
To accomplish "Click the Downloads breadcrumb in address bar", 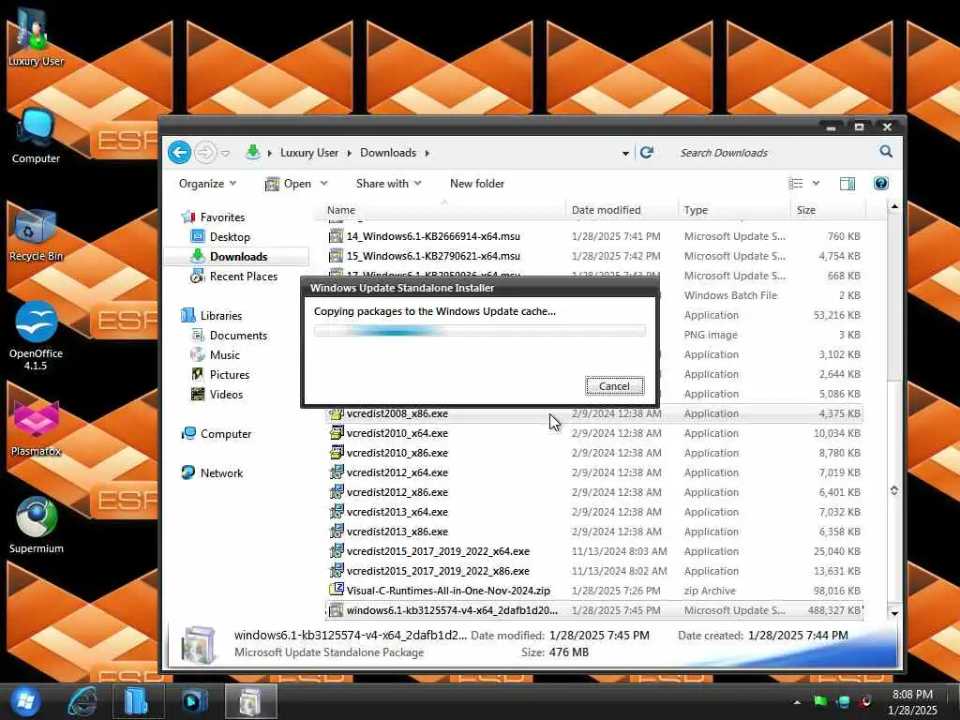I will click(x=388, y=153).
